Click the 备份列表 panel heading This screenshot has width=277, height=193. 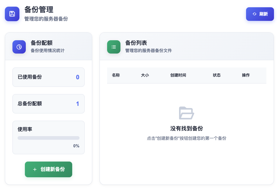tap(136, 43)
